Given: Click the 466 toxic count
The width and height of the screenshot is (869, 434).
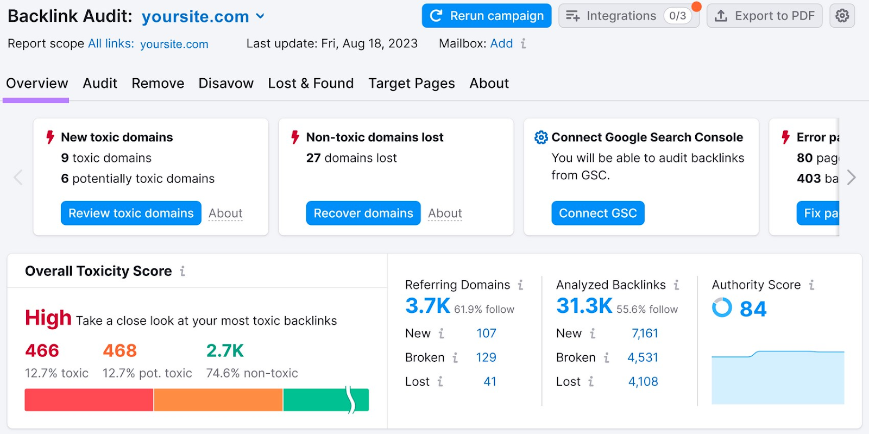Looking at the screenshot, I should click(42, 351).
